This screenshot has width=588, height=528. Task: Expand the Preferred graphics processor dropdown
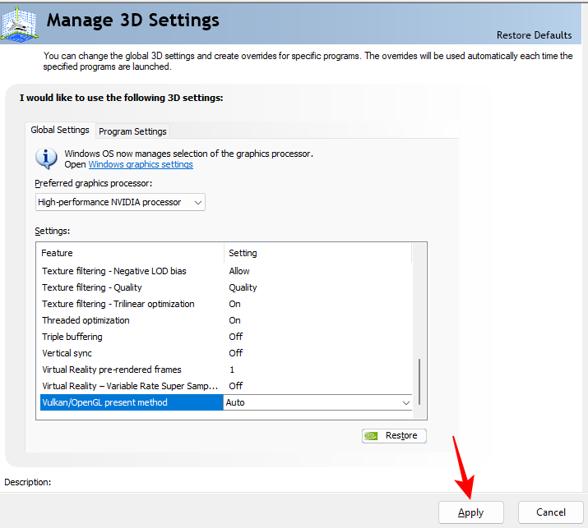point(120,202)
